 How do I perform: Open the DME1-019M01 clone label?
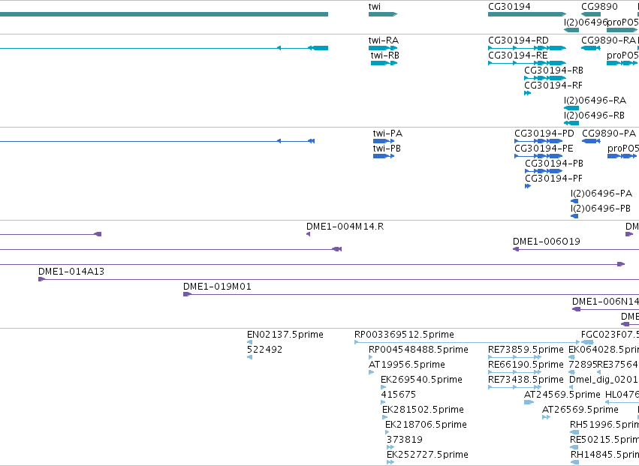click(217, 287)
